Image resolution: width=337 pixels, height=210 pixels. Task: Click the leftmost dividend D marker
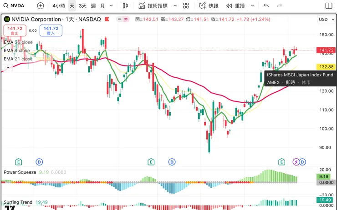39,162
